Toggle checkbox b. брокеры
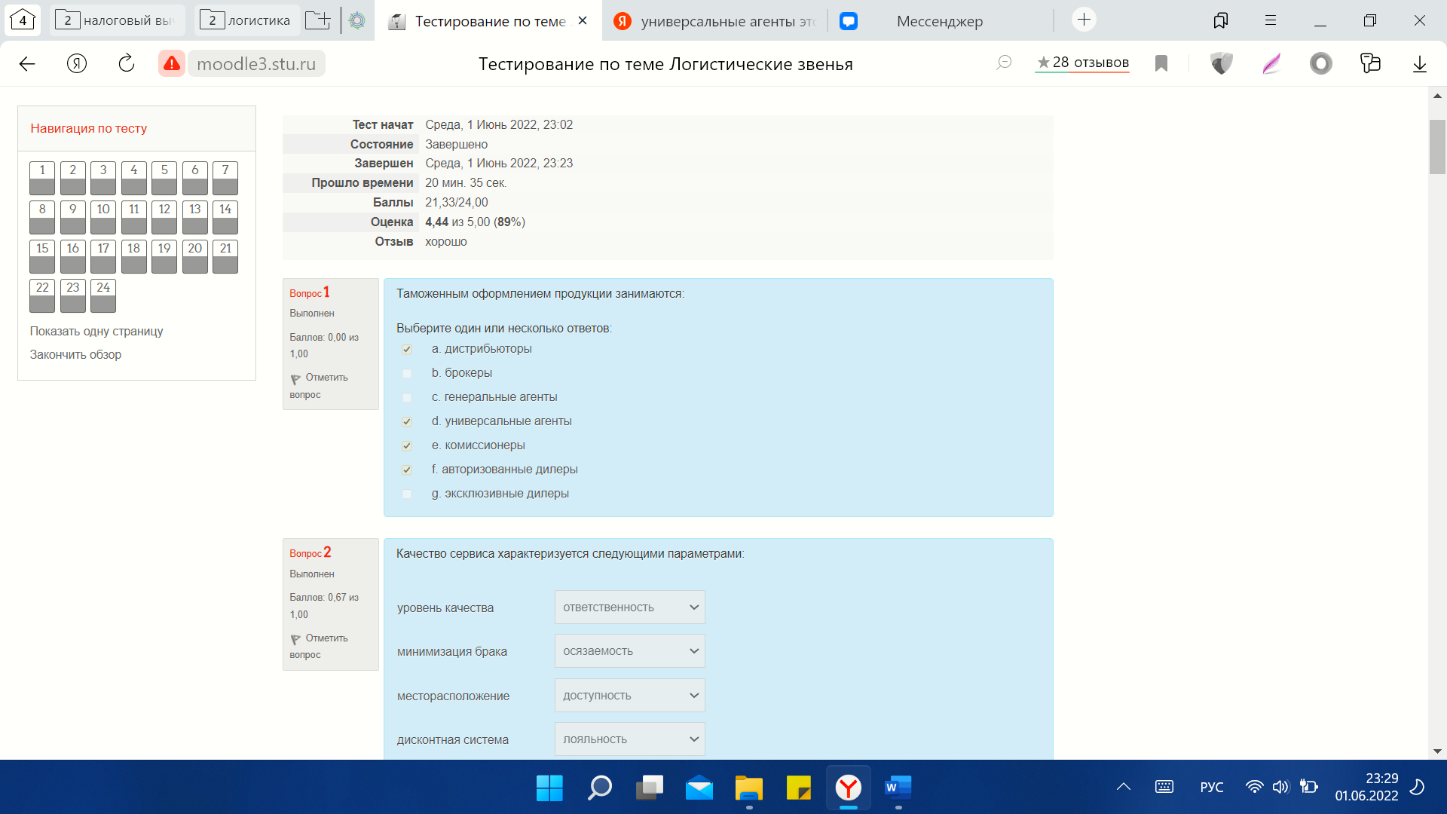 (407, 374)
